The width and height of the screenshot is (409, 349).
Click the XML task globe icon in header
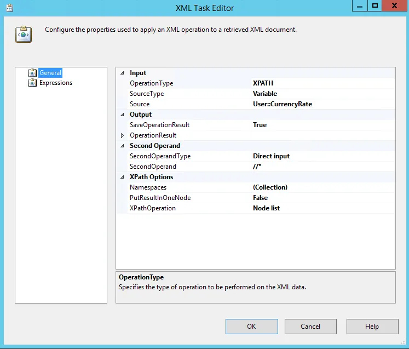(24, 34)
